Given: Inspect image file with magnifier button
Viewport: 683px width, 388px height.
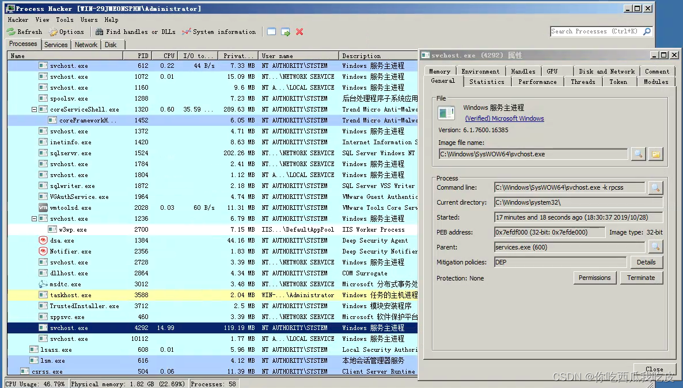Looking at the screenshot, I should pos(638,154).
